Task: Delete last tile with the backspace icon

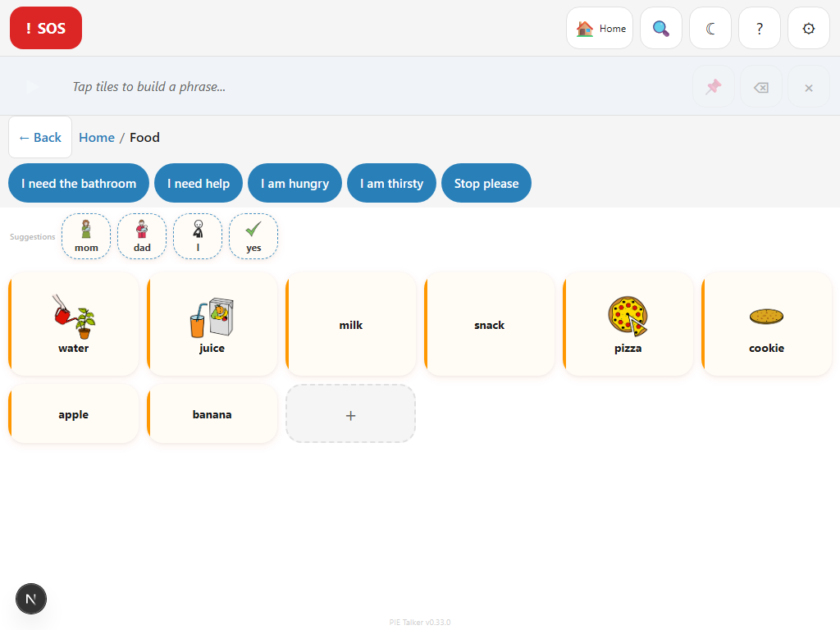Action: [x=760, y=86]
